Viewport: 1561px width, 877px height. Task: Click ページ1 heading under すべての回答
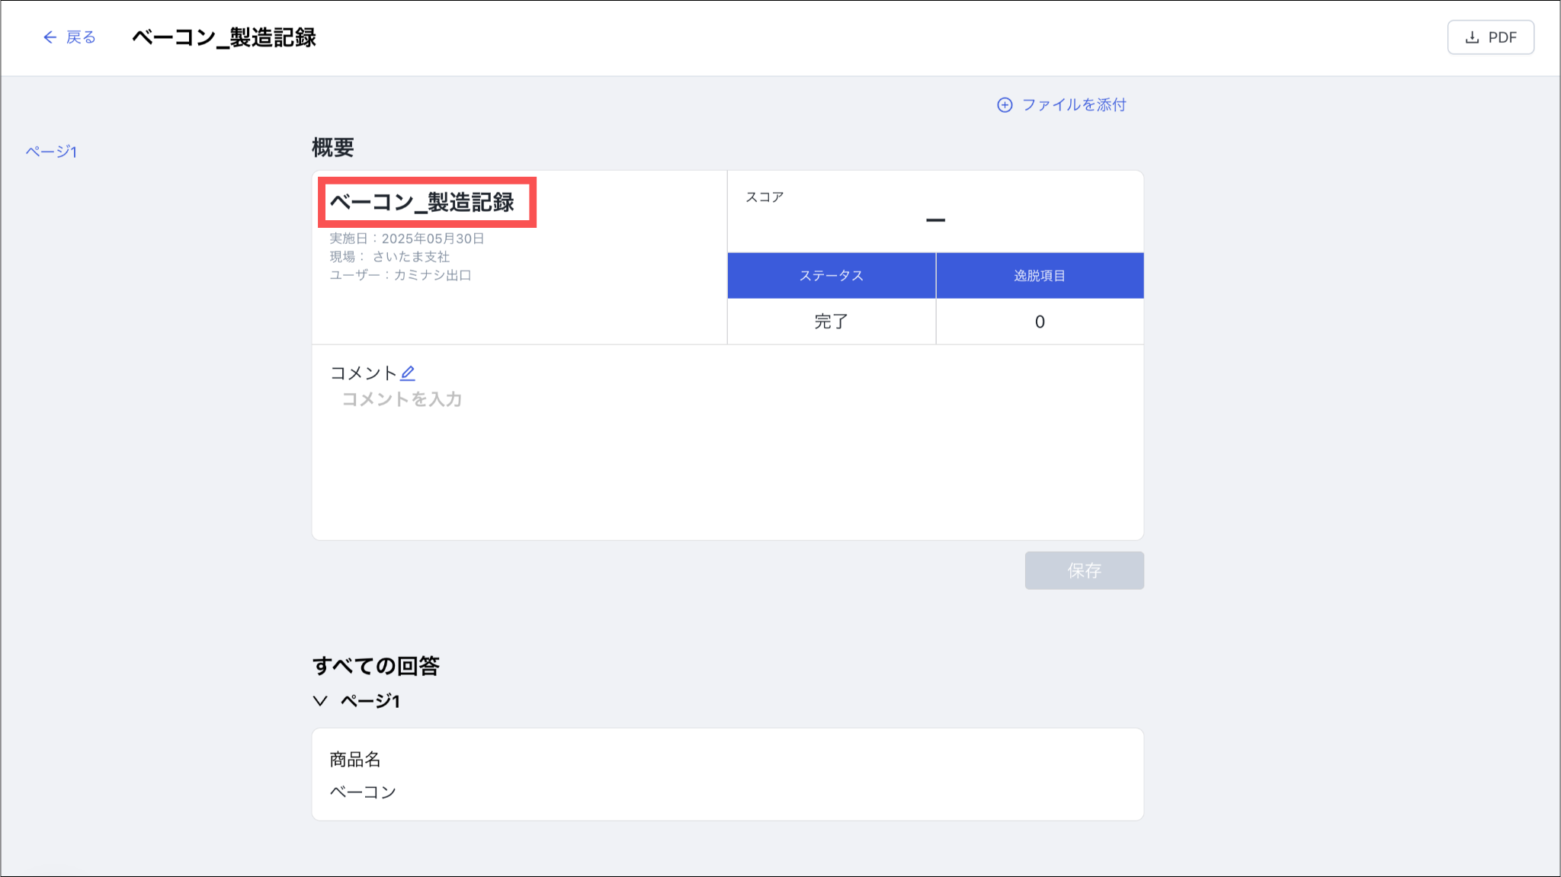coord(370,701)
